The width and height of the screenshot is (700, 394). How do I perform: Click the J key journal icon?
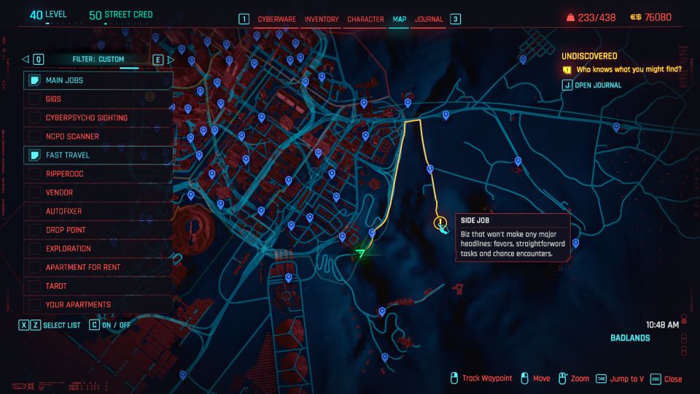[x=567, y=85]
